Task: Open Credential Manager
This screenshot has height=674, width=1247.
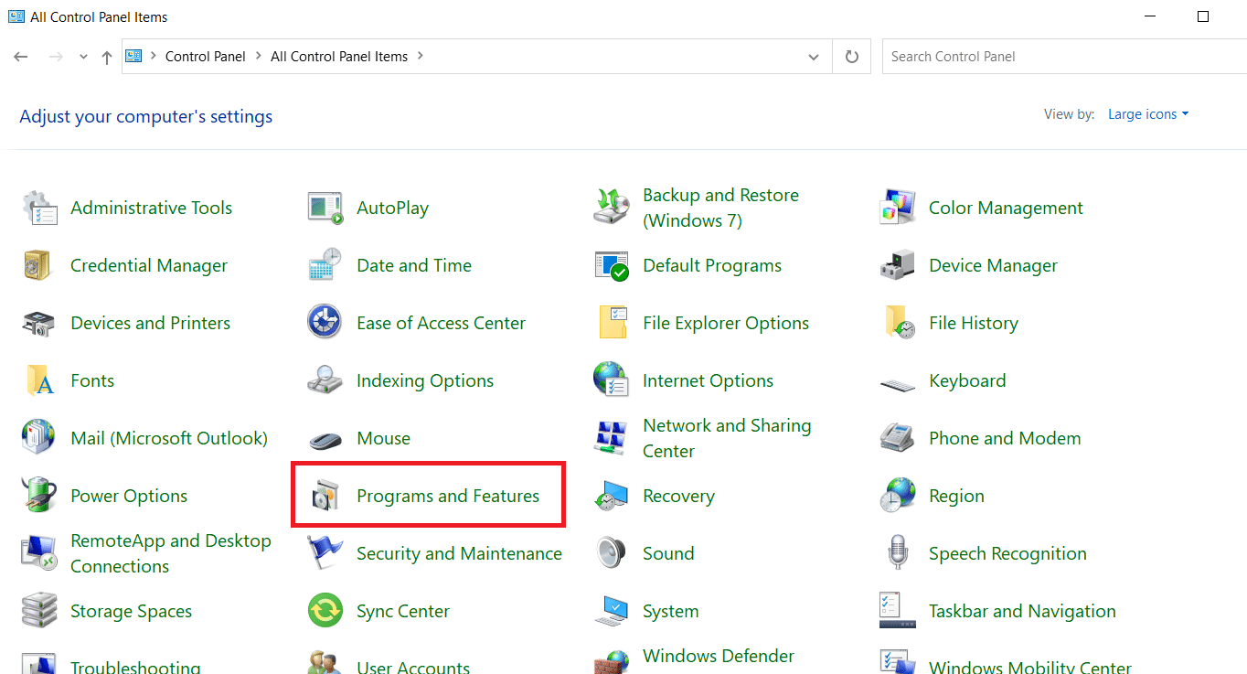Action: pyautogui.click(x=148, y=265)
